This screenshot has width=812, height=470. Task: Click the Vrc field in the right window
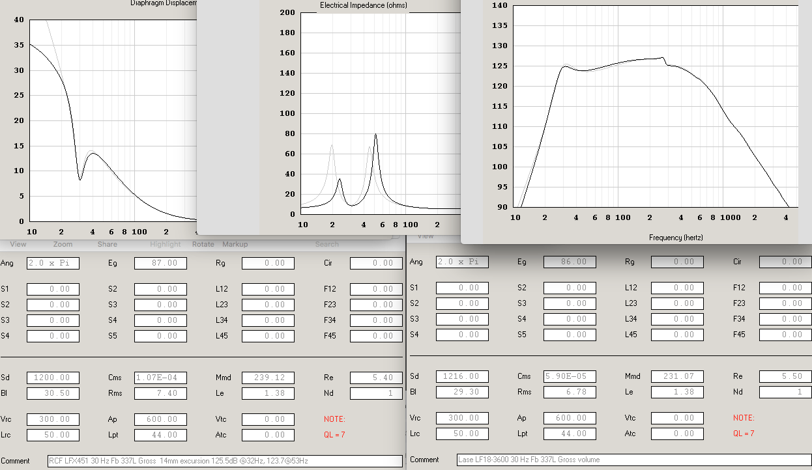click(x=462, y=418)
